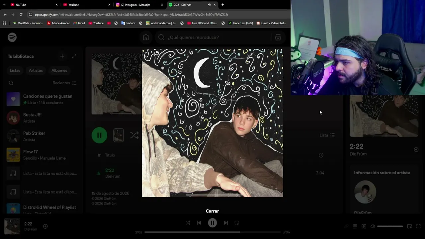425x239 pixels.
Task: Filter the library by Listas
Action: (15, 70)
